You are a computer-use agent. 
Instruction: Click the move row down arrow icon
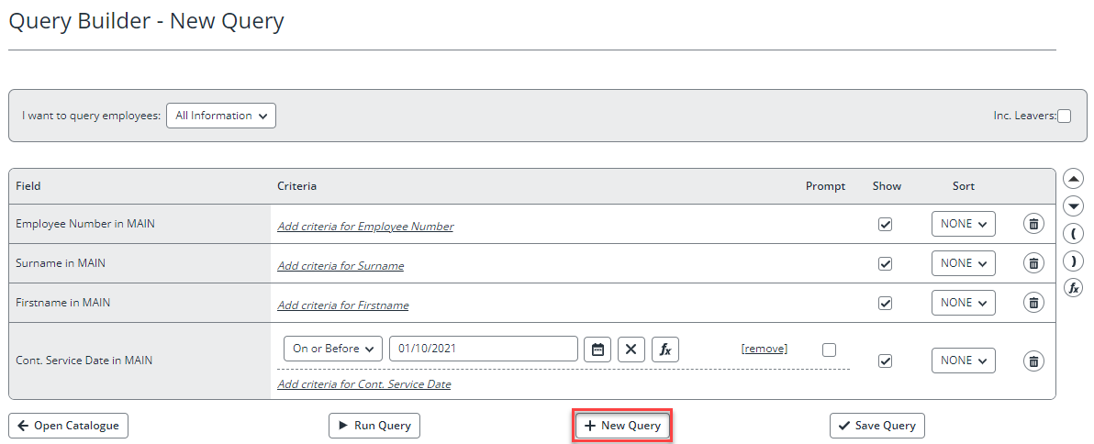(x=1073, y=206)
